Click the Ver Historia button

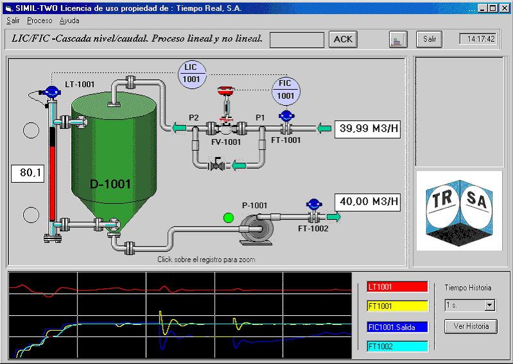pyautogui.click(x=471, y=326)
